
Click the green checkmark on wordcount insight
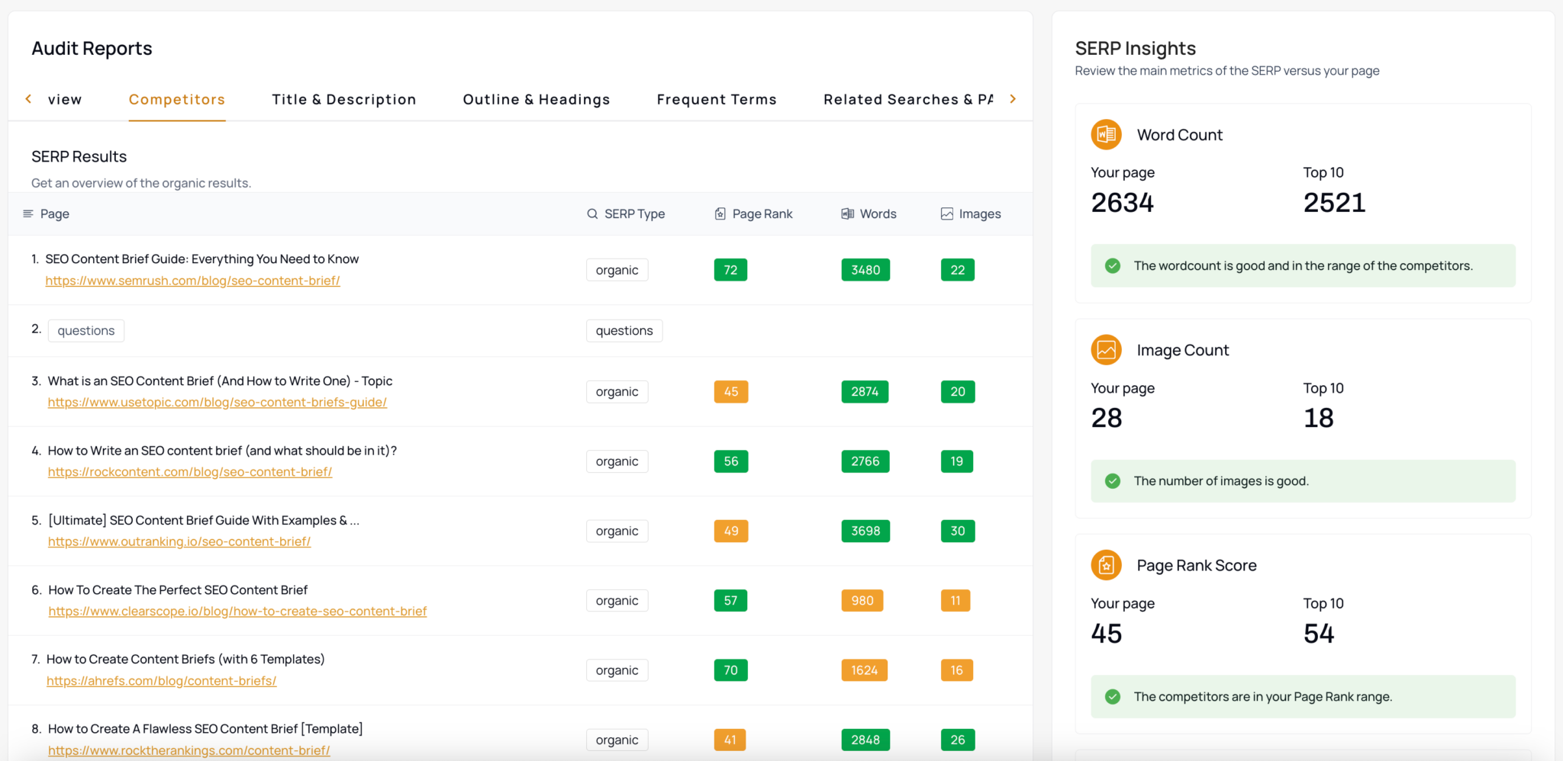(1112, 265)
